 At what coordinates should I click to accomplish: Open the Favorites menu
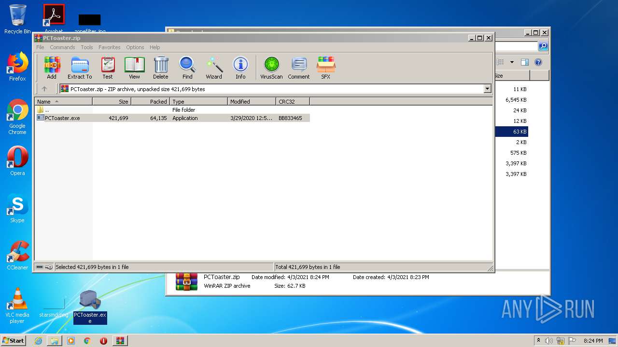point(110,47)
